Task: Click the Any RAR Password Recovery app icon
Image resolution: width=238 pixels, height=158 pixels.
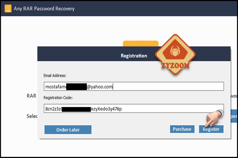Action: tap(8, 8)
